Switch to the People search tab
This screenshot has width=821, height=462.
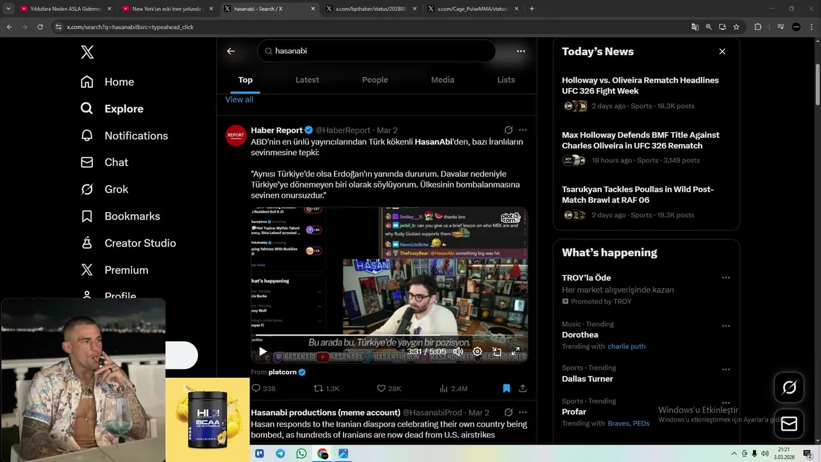coord(375,80)
